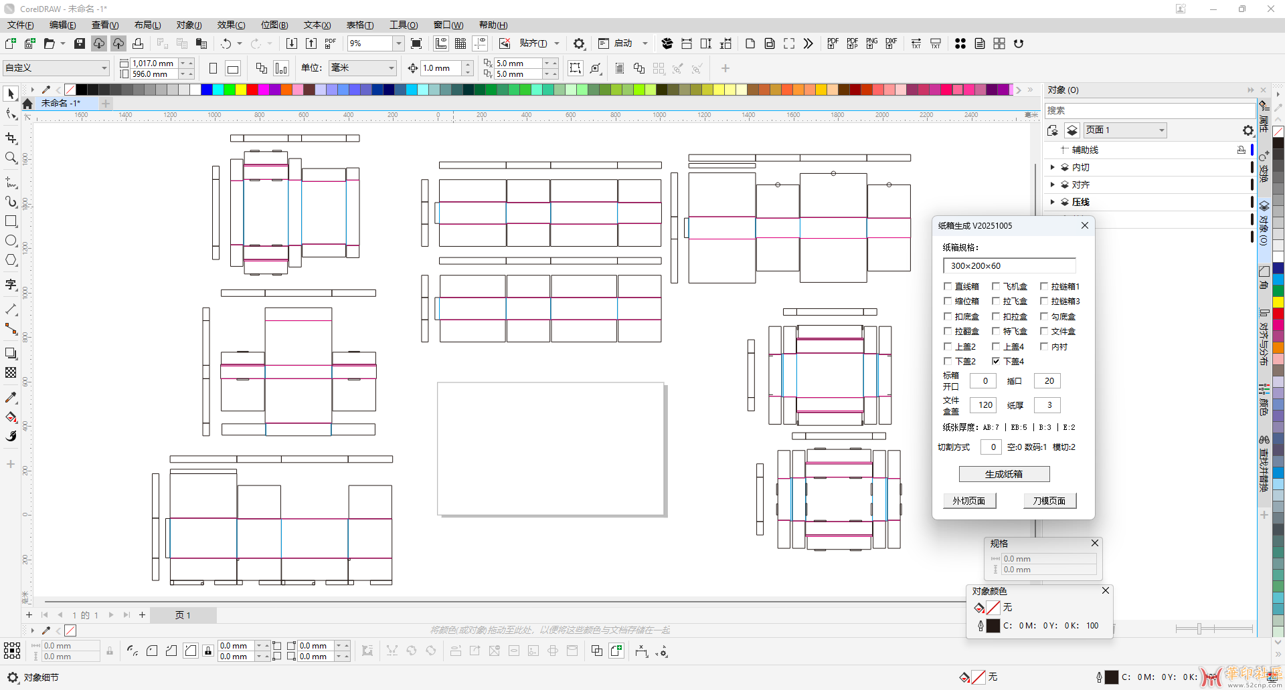
Task: Switch to the 页 1 page tab
Action: (x=183, y=615)
